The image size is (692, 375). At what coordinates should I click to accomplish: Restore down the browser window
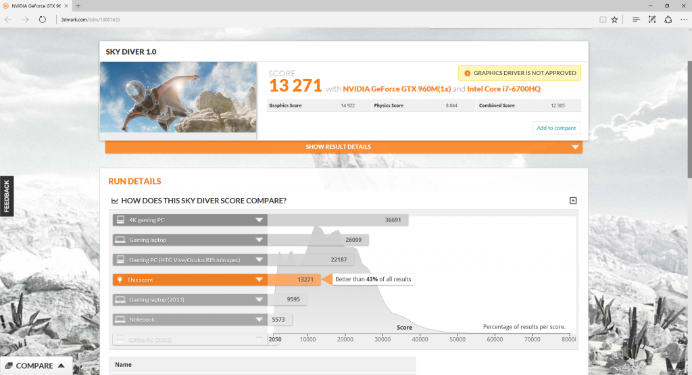click(667, 5)
